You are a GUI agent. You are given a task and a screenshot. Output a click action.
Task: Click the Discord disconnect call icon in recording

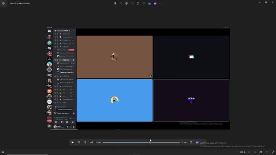pos(74,118)
